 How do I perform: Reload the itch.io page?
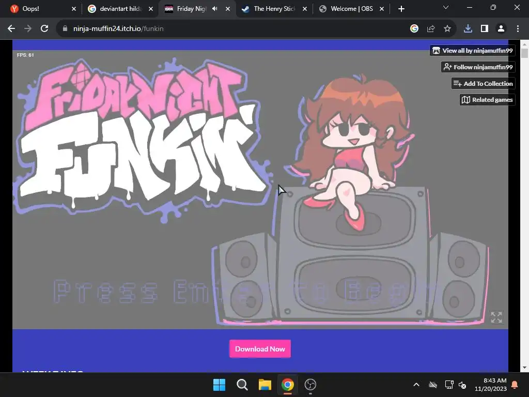tap(44, 29)
